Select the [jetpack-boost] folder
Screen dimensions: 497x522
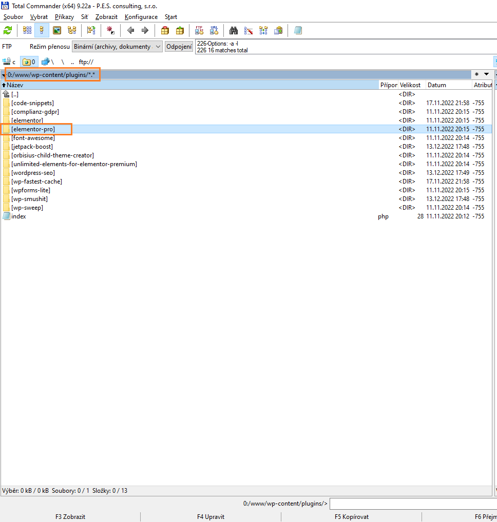coord(246,147)
